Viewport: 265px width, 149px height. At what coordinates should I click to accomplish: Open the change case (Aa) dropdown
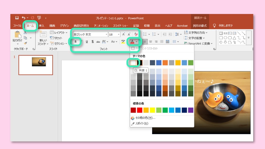114,41
